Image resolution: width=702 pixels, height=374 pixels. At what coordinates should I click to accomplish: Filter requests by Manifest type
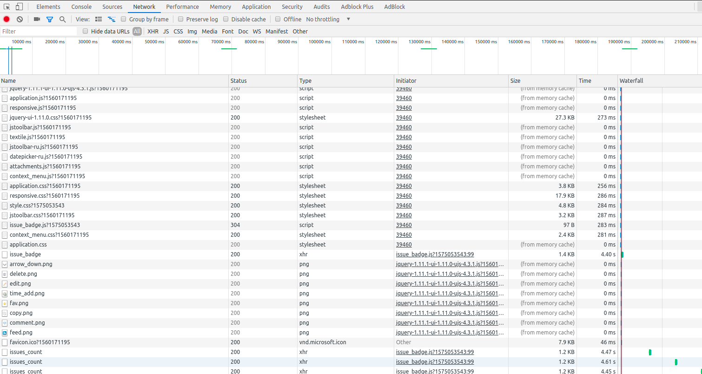(277, 31)
